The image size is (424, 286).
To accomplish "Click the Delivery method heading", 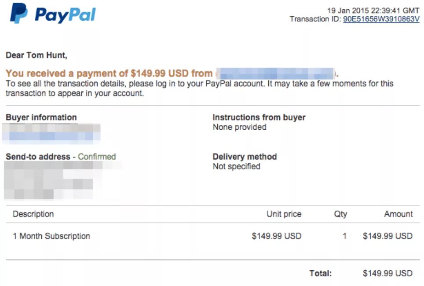I will pyautogui.click(x=245, y=157).
